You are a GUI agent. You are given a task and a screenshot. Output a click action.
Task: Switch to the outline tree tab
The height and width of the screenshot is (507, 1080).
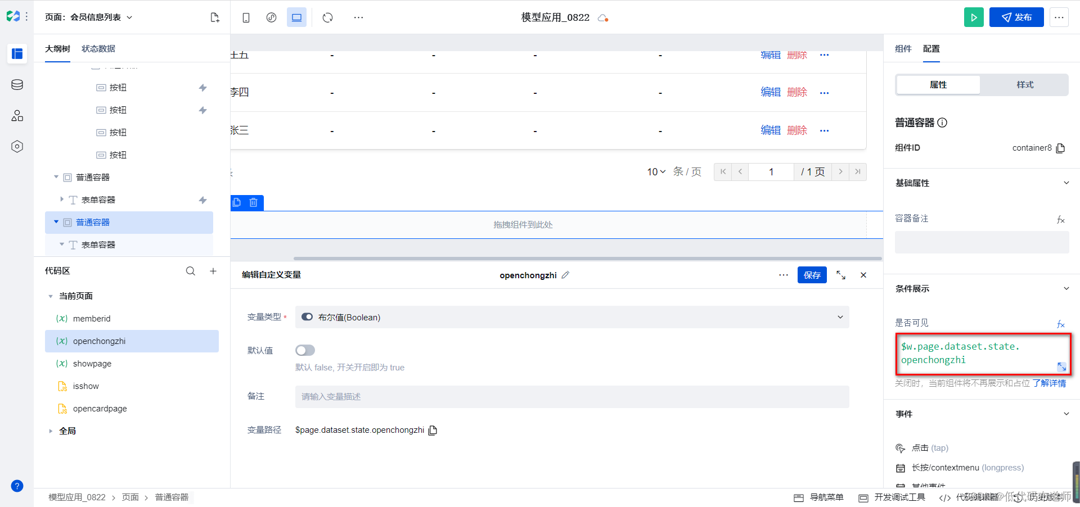click(x=57, y=49)
